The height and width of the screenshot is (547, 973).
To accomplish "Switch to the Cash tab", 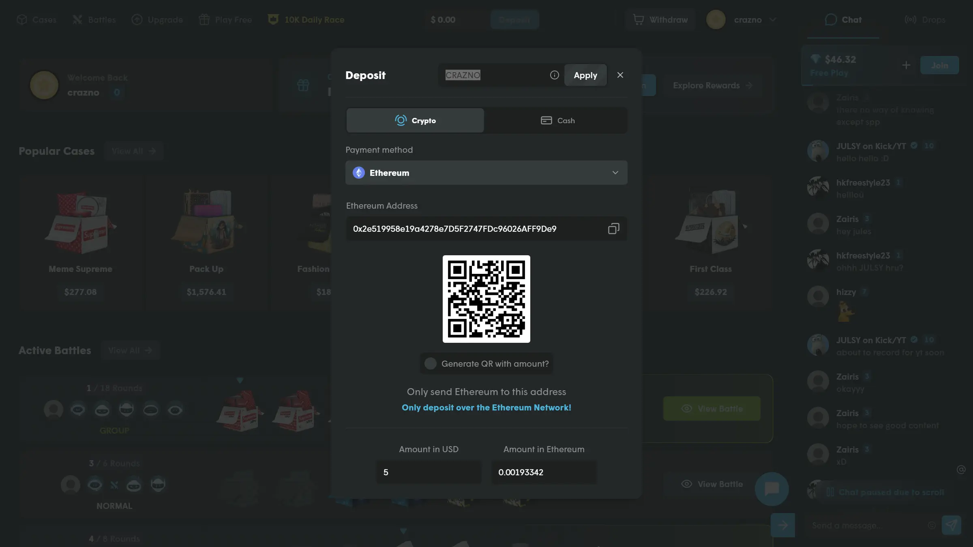I will pos(557,120).
